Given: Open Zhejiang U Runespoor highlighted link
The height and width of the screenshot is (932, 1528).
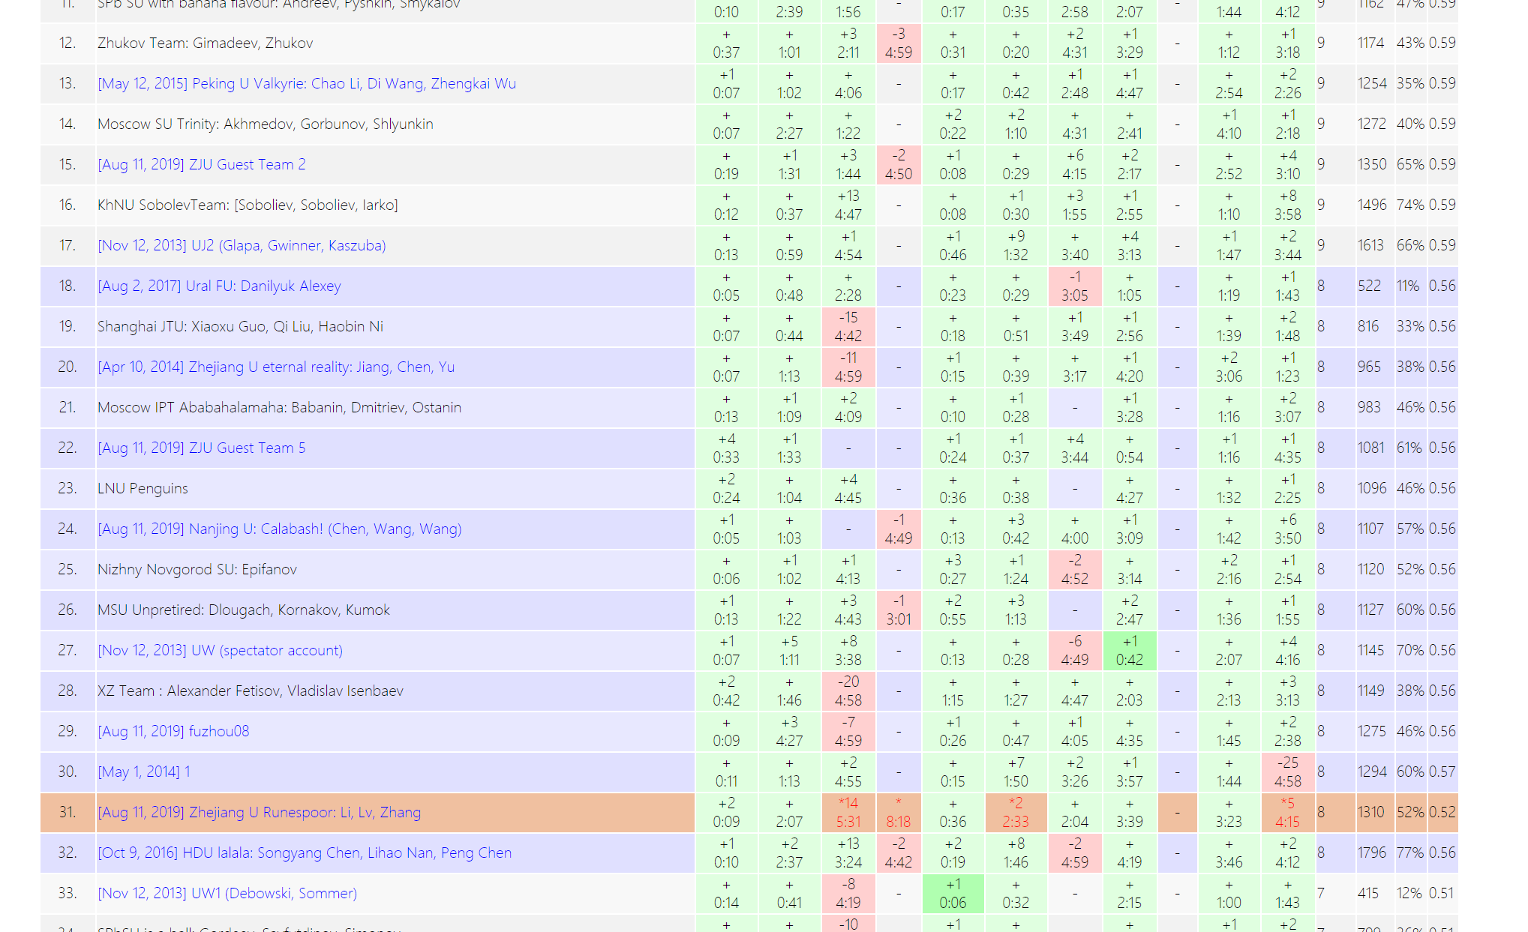Looking at the screenshot, I should tap(259, 812).
